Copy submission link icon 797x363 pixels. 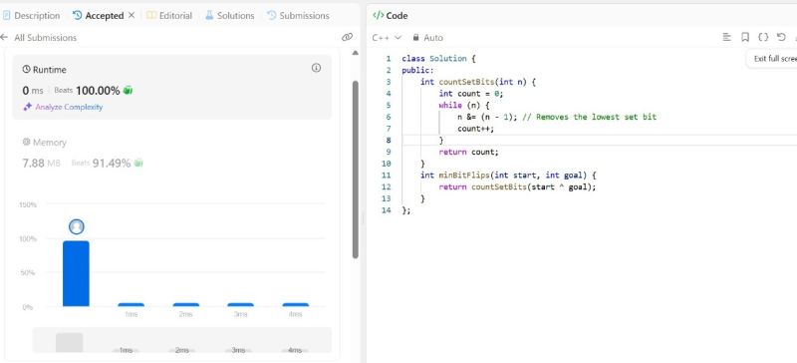click(347, 37)
